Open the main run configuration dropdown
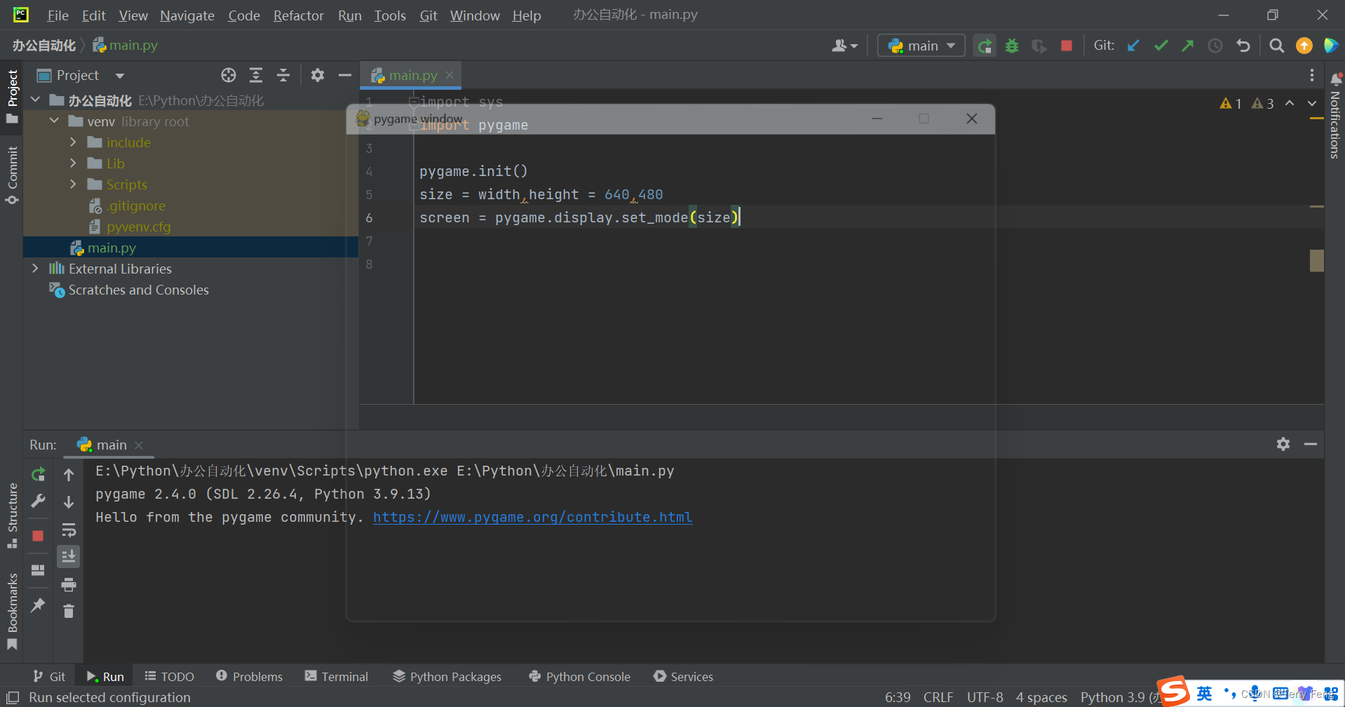Viewport: 1345px width, 707px height. [x=921, y=46]
